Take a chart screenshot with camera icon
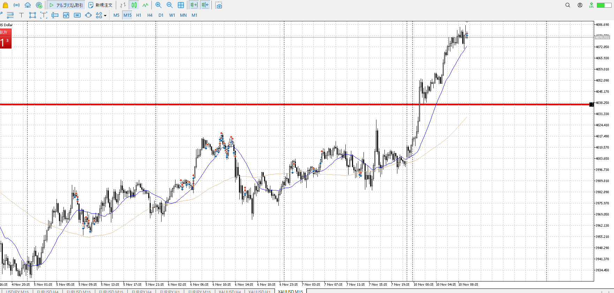614x293 pixels. coord(219,6)
